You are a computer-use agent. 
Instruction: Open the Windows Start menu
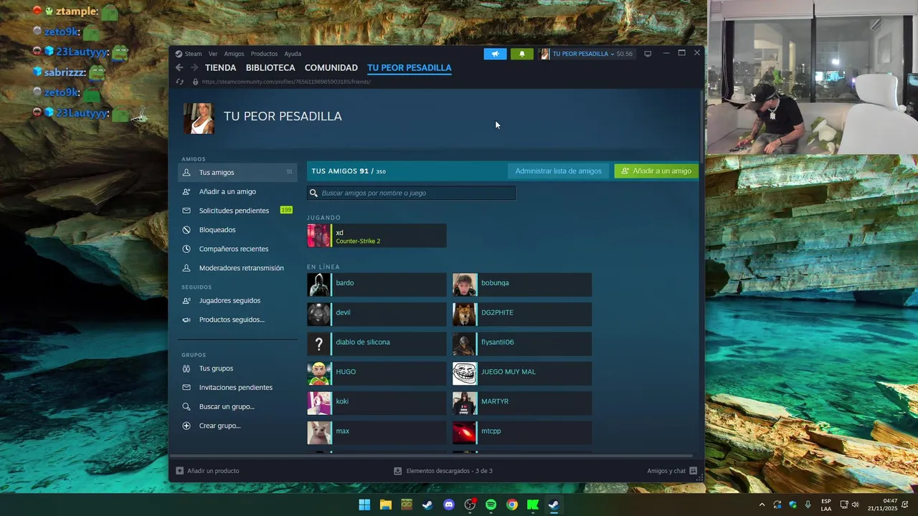pyautogui.click(x=364, y=505)
